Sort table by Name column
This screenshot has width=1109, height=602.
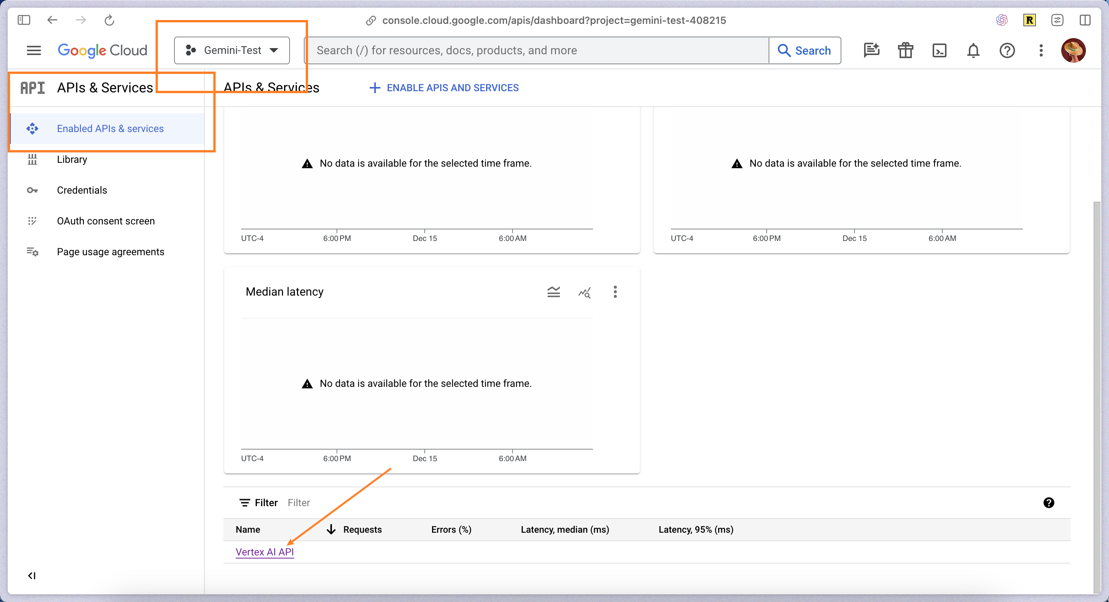pos(248,530)
